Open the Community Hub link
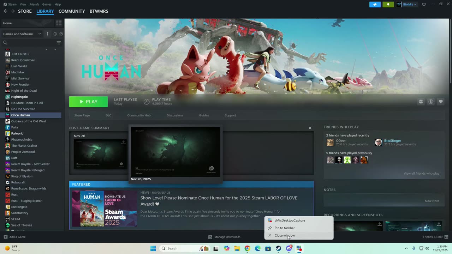Image resolution: width=452 pixels, height=254 pixels. (139, 115)
